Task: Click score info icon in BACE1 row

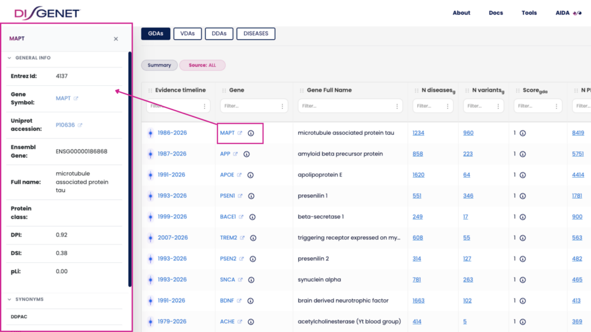Action: click(x=522, y=217)
